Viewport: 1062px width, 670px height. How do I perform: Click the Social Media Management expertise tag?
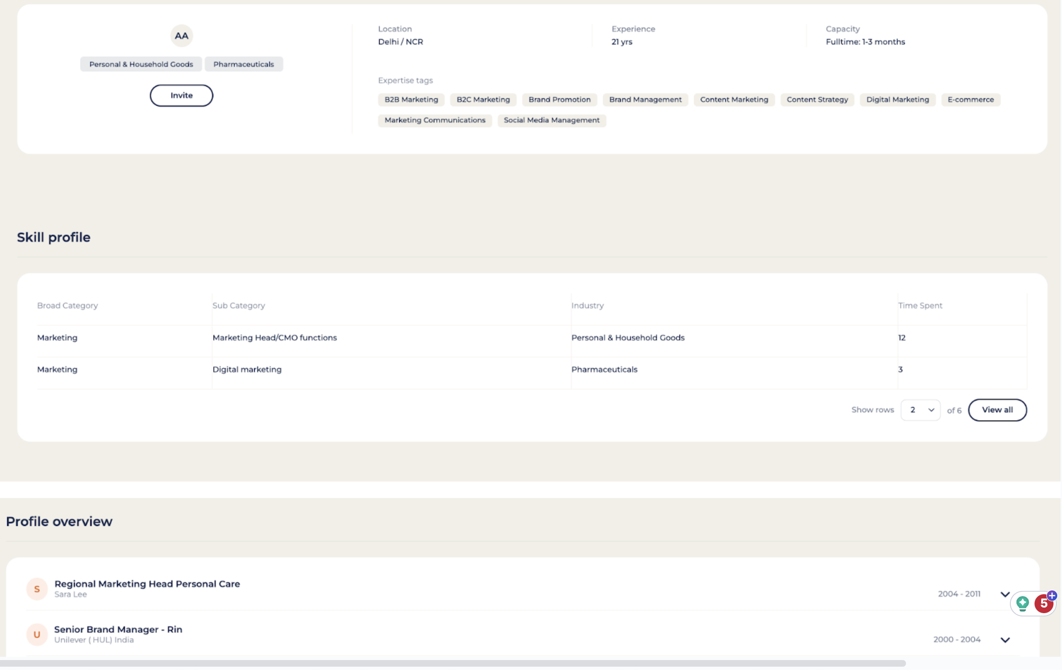coord(551,119)
